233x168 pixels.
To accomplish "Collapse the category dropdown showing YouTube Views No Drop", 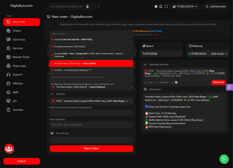I will coord(91,87).
